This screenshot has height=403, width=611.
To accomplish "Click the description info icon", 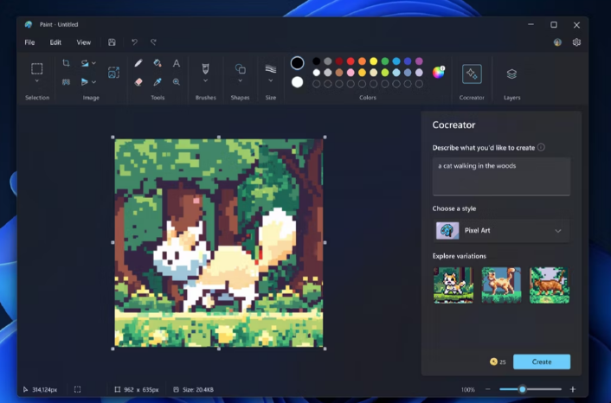I will 541,147.
